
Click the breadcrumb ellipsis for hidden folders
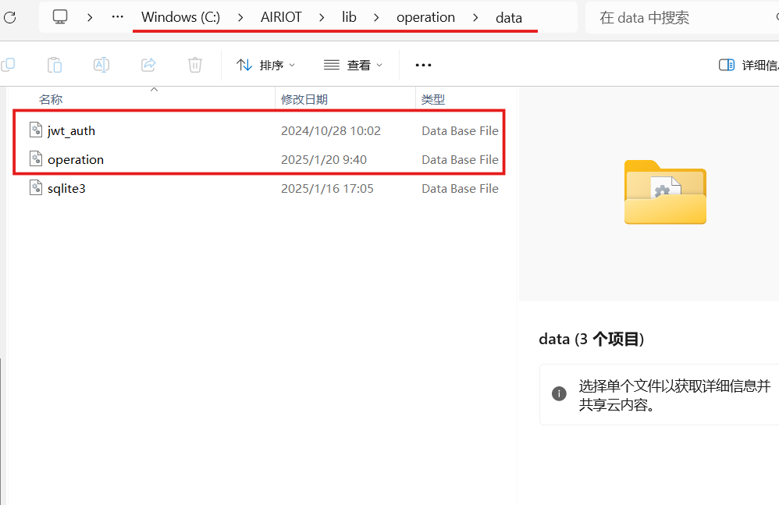coord(117,17)
